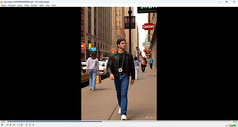Seek within the video on the progress bar
The width and height of the screenshot is (238, 127).
[119, 121]
